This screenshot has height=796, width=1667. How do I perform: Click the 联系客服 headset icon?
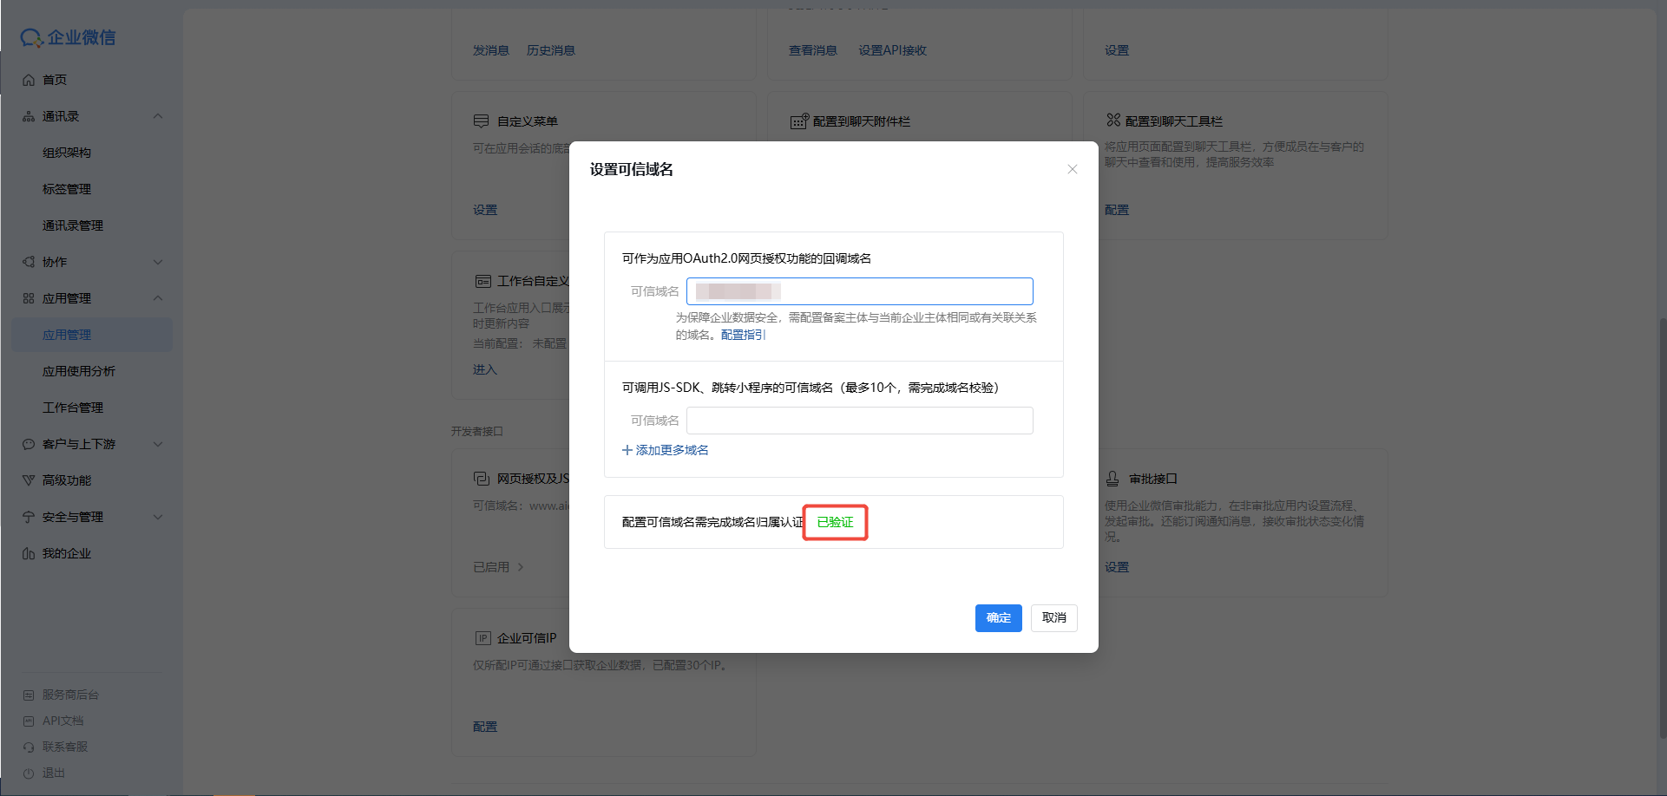pyautogui.click(x=29, y=747)
